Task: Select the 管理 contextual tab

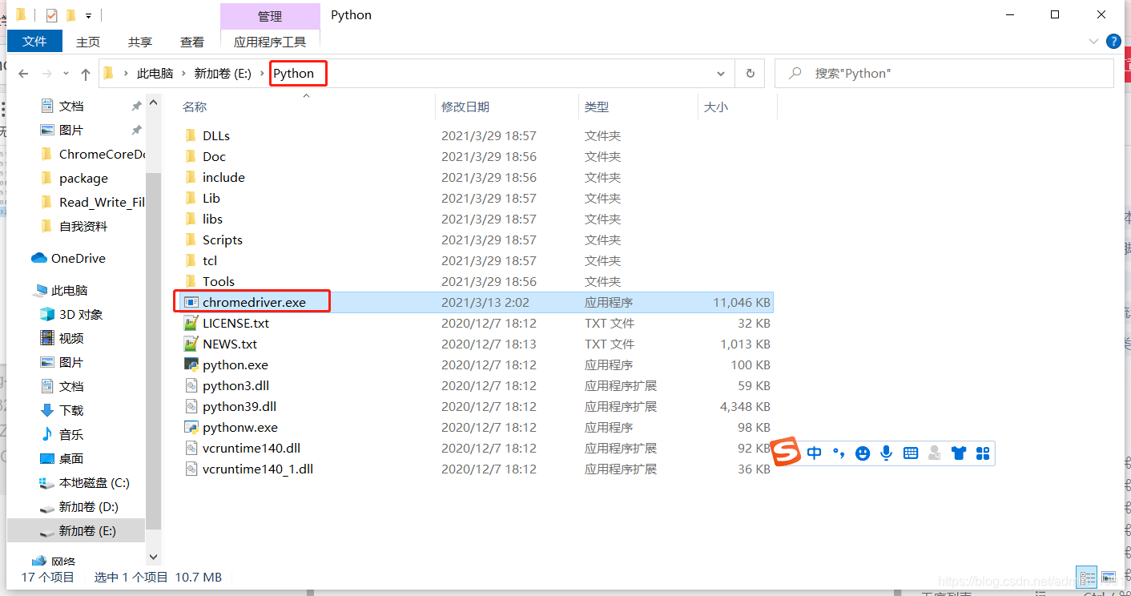Action: click(270, 16)
